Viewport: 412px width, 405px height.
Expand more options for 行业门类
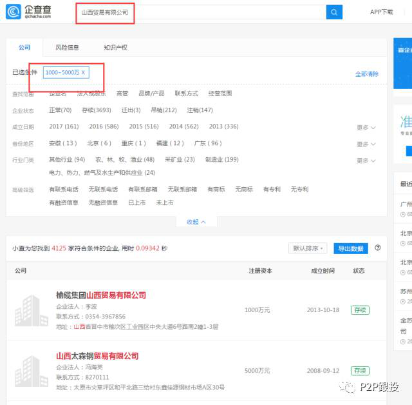(x=366, y=161)
